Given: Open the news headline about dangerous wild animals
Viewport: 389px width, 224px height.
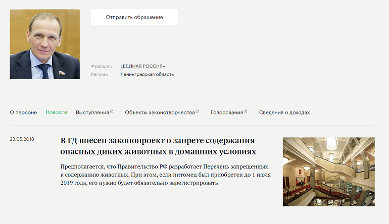Looking at the screenshot, I should (158, 145).
